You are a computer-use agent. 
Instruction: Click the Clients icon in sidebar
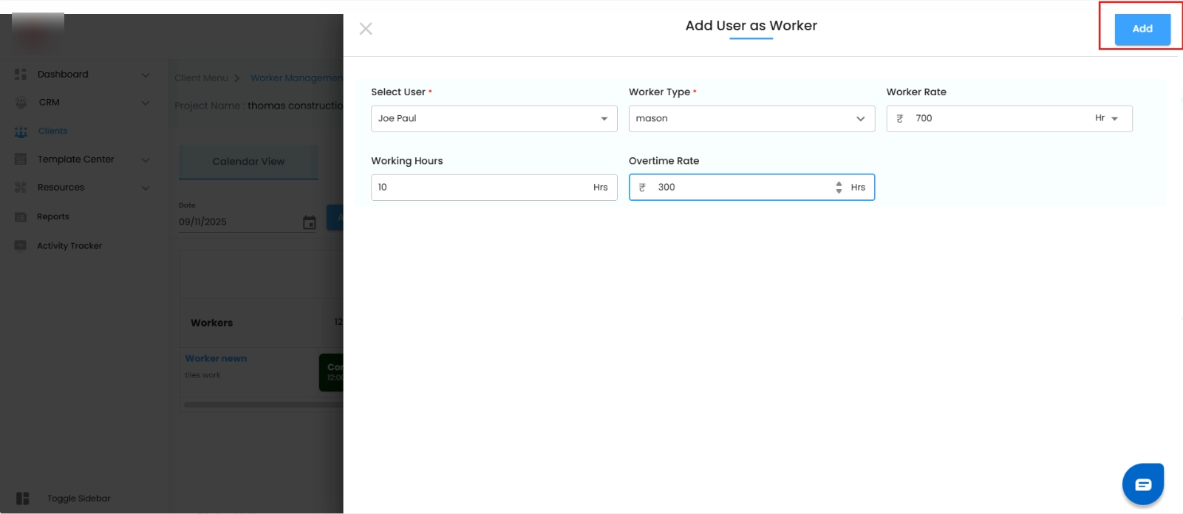pos(21,131)
